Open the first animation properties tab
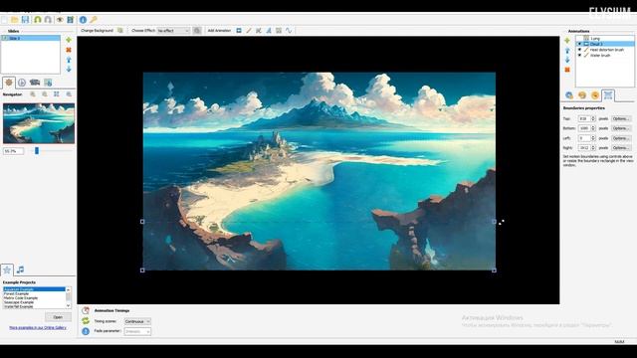The width and height of the screenshot is (637, 358). point(569,95)
